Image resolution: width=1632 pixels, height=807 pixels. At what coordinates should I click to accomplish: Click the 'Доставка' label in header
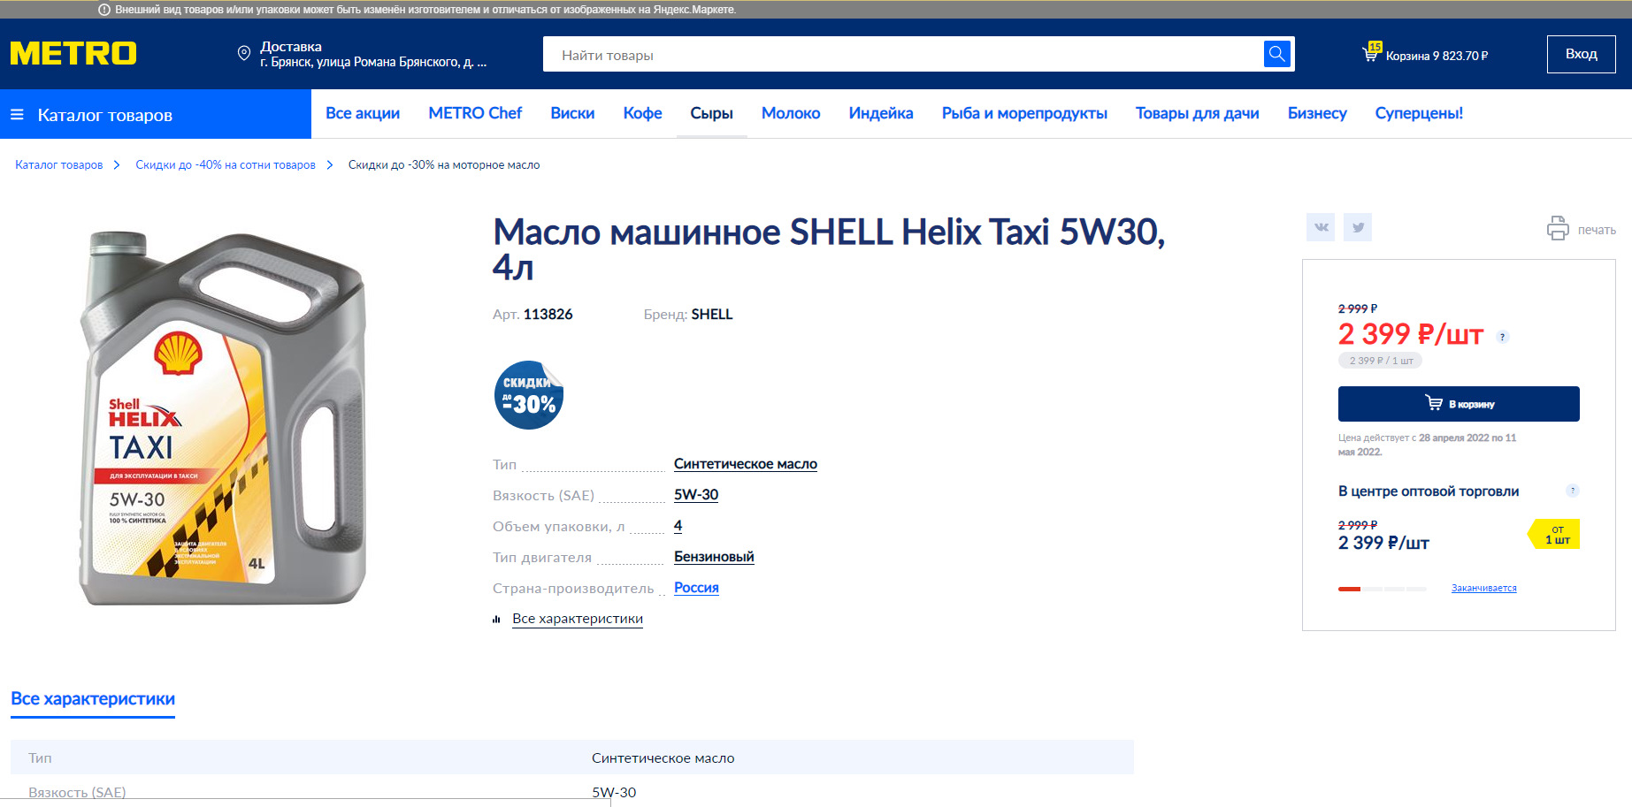[291, 47]
